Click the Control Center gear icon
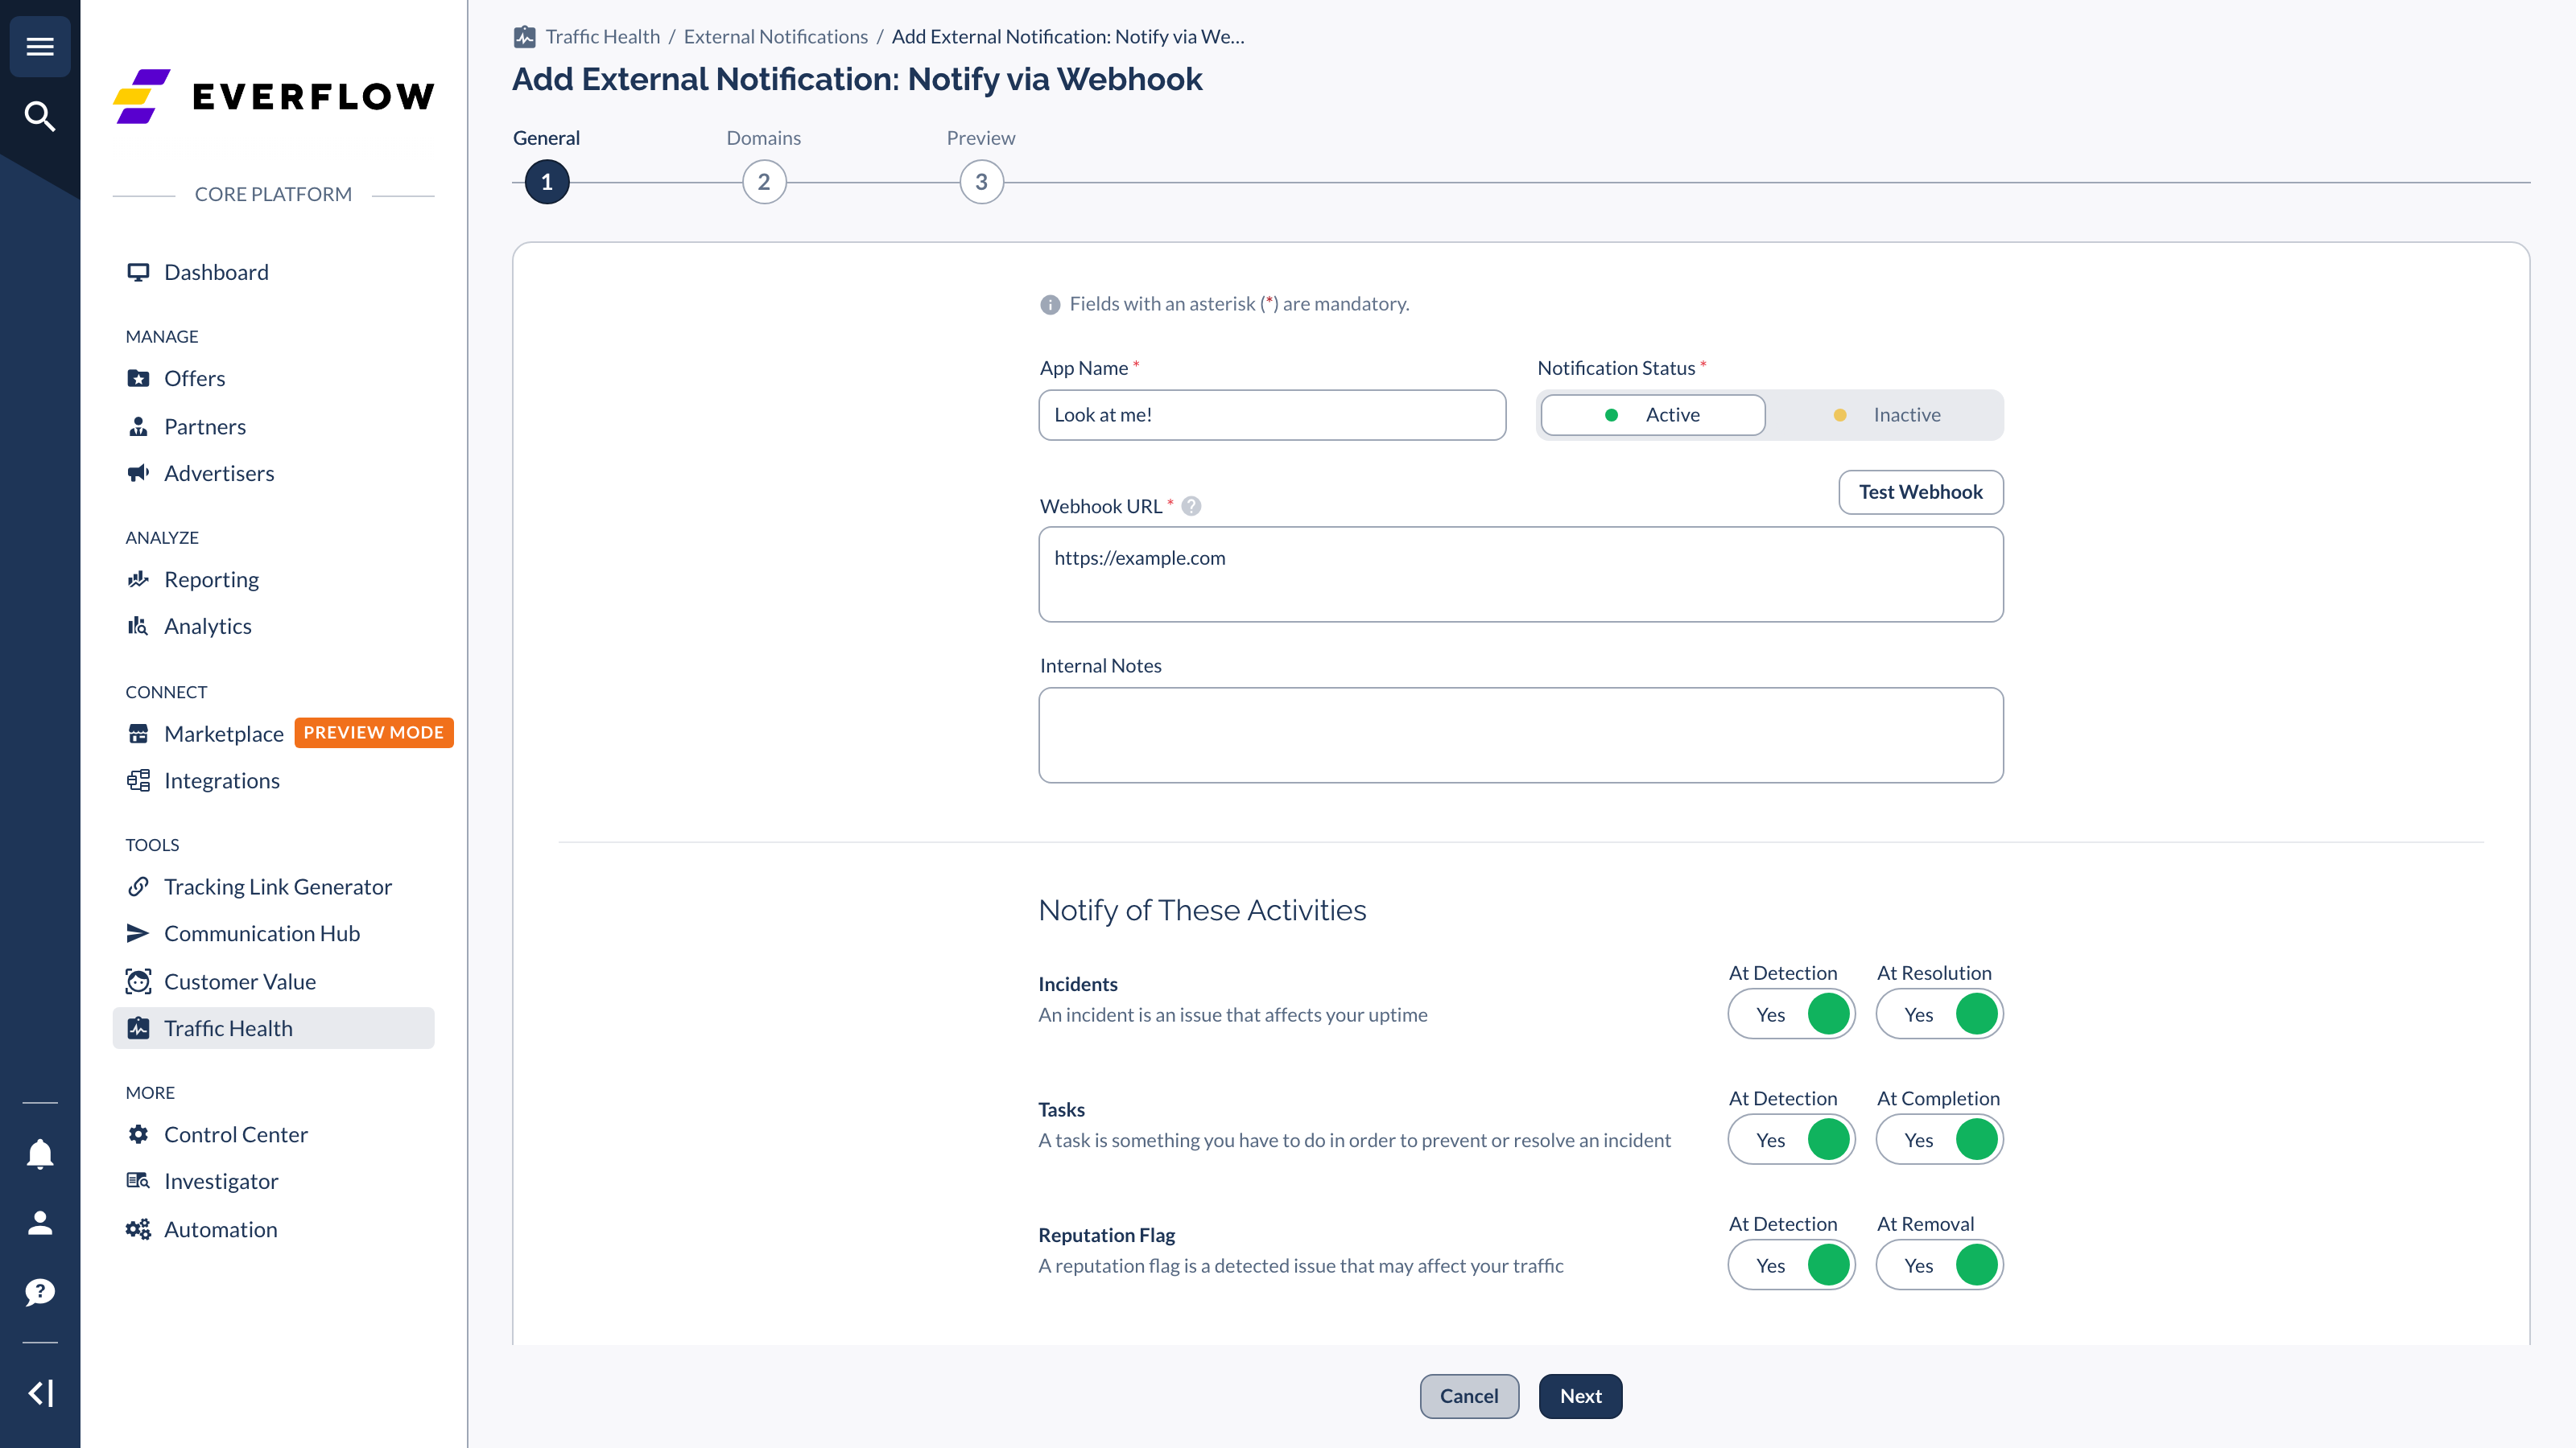Screen dimensions: 2576x1448 pos(138,1135)
